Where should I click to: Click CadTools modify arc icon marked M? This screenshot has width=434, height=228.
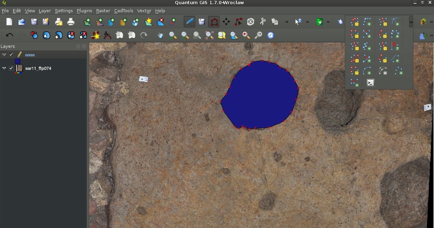point(383,71)
